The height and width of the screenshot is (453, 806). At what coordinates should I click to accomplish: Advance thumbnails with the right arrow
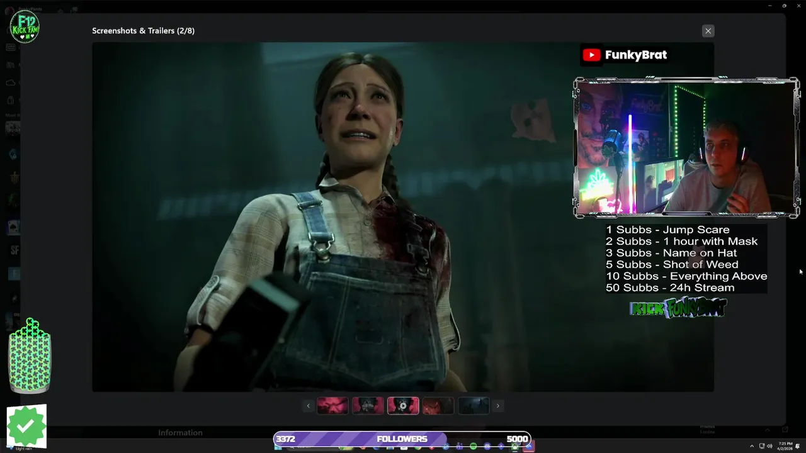497,406
